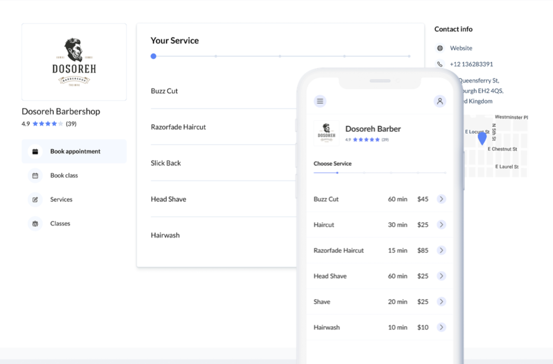Viewport: 553px width, 364px height.
Task: Expand the Hairwash $10 chevron
Action: (x=441, y=327)
